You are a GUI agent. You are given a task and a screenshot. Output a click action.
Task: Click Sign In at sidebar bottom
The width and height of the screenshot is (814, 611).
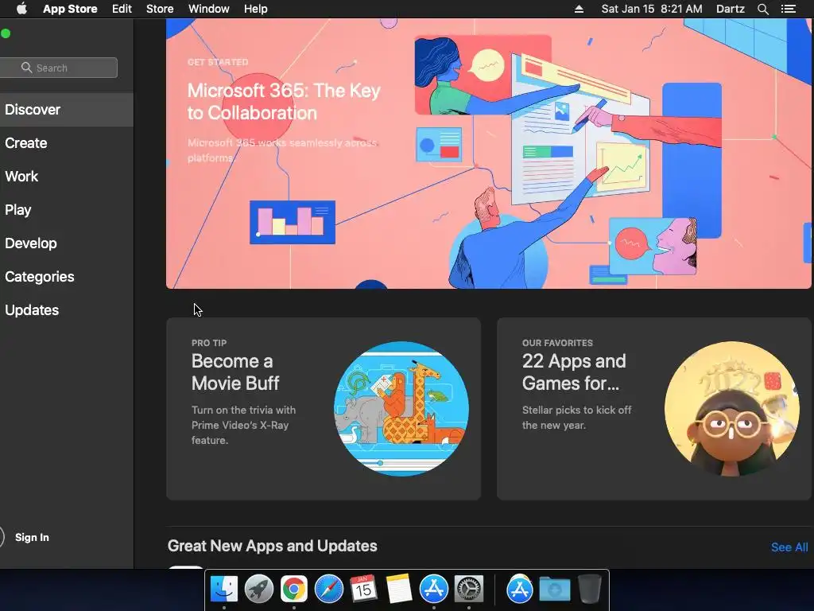pyautogui.click(x=32, y=537)
